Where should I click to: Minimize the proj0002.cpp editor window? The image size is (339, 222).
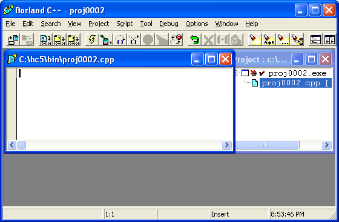tap(197, 59)
